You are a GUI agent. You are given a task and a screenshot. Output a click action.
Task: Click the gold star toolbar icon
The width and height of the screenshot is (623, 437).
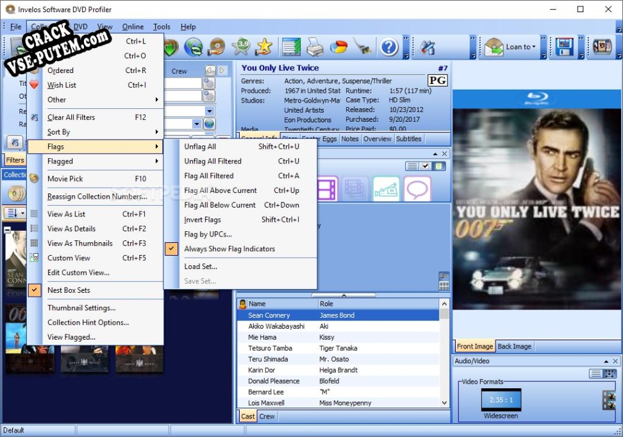pyautogui.click(x=263, y=47)
